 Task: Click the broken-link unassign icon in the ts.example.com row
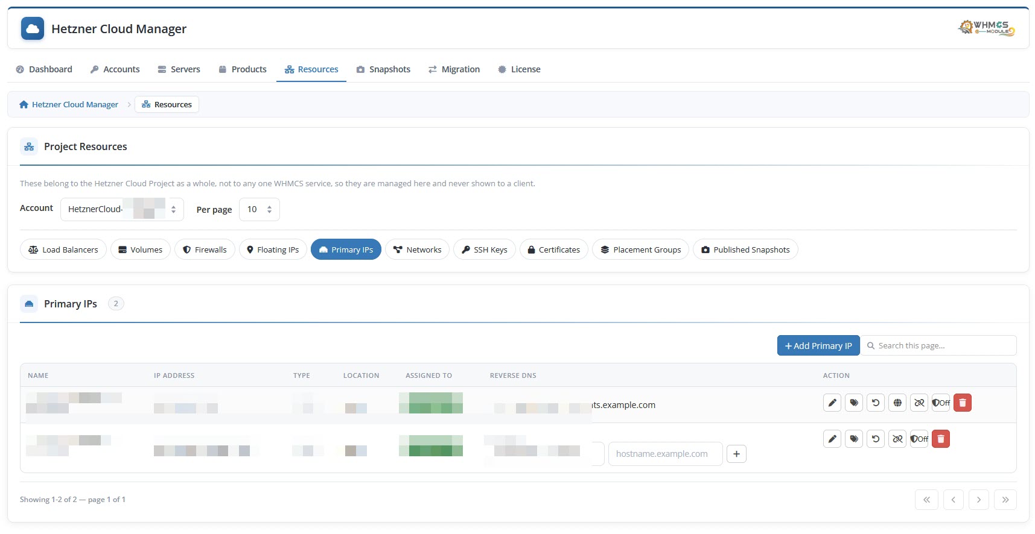tap(919, 403)
